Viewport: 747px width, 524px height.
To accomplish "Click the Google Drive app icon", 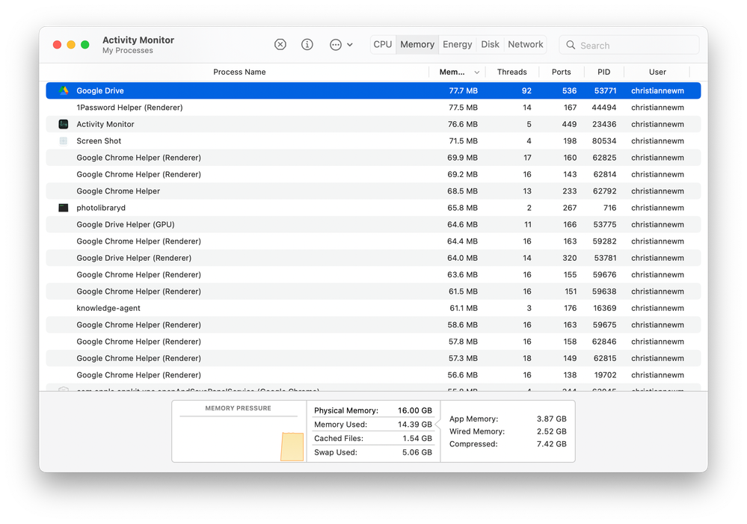I will coord(64,90).
